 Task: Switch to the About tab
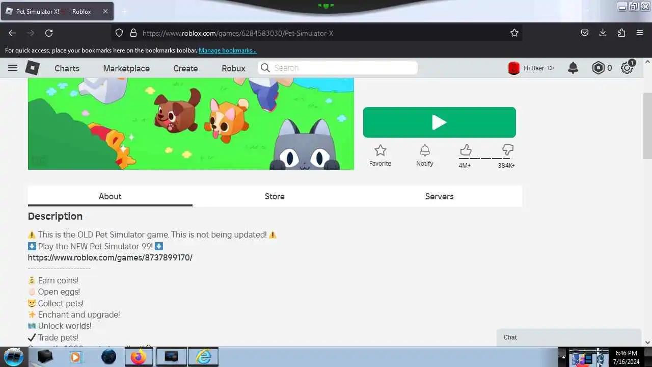(x=110, y=196)
